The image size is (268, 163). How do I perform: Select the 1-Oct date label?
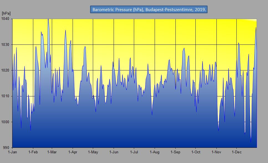coord(195,152)
